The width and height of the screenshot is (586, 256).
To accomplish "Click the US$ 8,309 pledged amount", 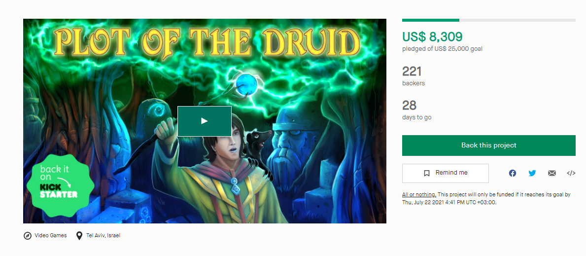I will [432, 37].
